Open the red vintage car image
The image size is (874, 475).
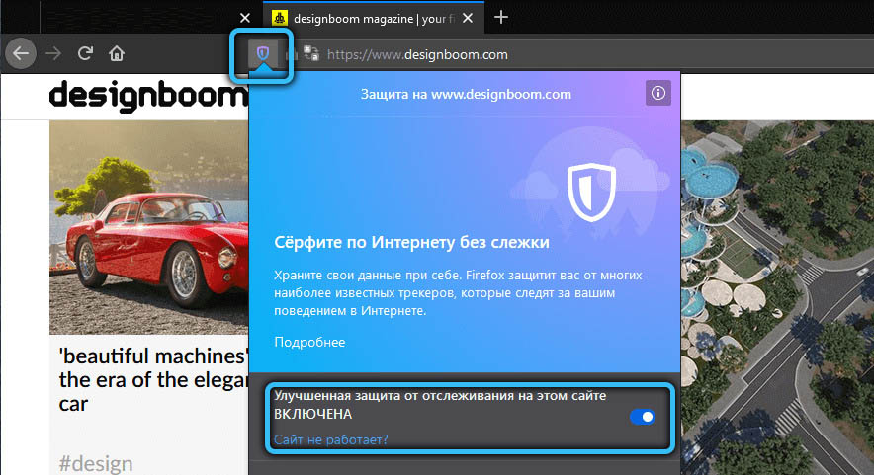[x=148, y=227]
